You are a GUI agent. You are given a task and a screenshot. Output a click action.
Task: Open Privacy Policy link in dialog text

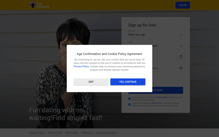(x=81, y=67)
